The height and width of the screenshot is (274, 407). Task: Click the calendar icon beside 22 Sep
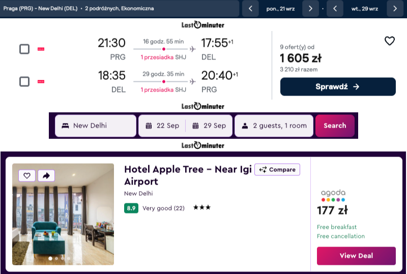click(149, 126)
